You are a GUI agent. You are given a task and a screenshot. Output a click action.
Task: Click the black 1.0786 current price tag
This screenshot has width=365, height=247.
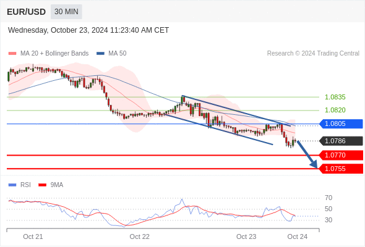341,141
